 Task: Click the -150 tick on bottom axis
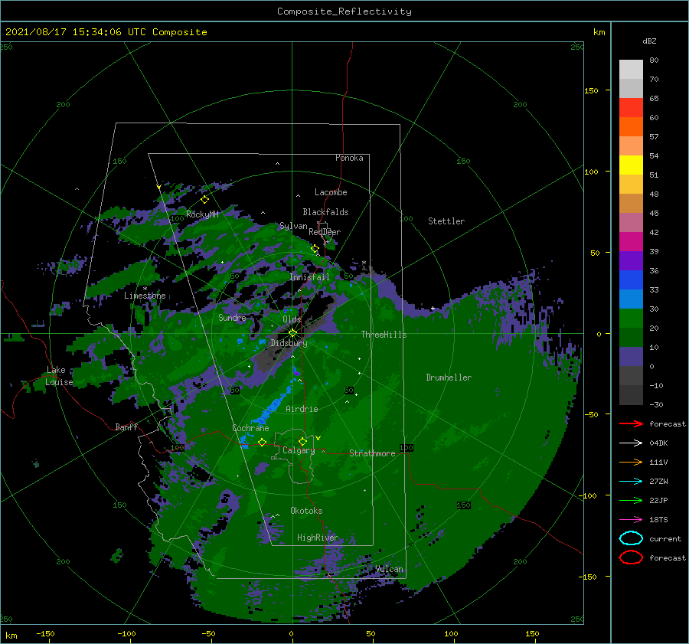[x=45, y=634]
